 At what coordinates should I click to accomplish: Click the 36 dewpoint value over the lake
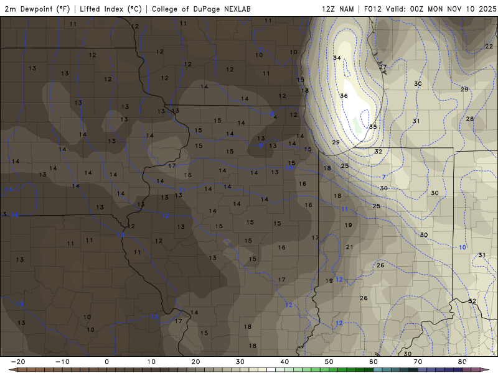pos(344,96)
